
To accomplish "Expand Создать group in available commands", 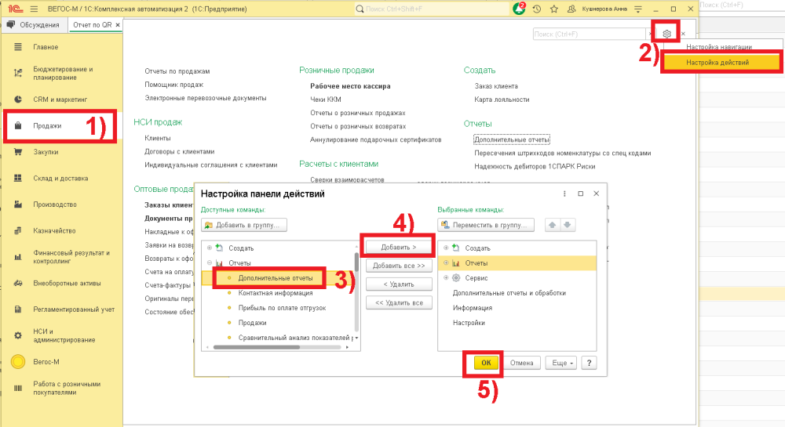I will pyautogui.click(x=209, y=248).
